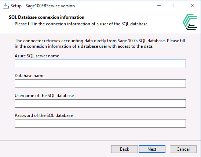Click the 'Azure SQL server name' label
This screenshot has height=157, width=201.
pos(37,56)
